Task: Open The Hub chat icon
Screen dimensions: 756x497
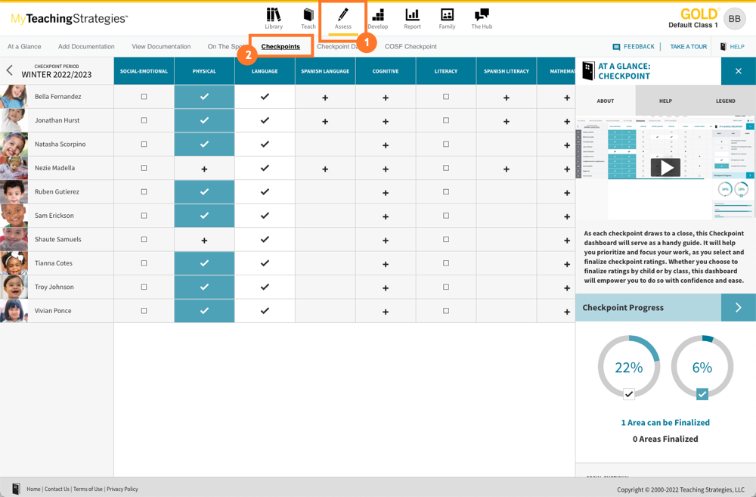Action: [x=482, y=15]
